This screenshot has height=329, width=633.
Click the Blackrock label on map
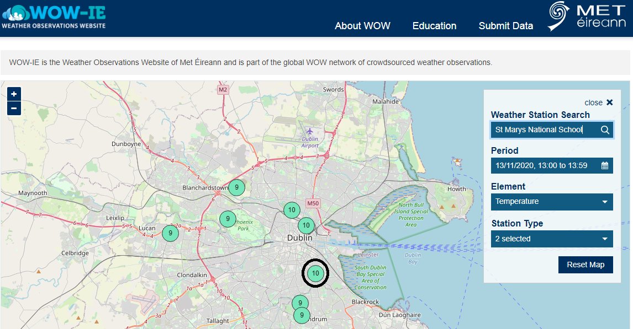pyautogui.click(x=365, y=301)
